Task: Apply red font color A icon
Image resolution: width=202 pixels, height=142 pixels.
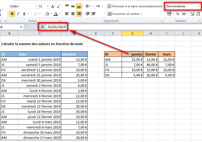Action: click(56, 14)
